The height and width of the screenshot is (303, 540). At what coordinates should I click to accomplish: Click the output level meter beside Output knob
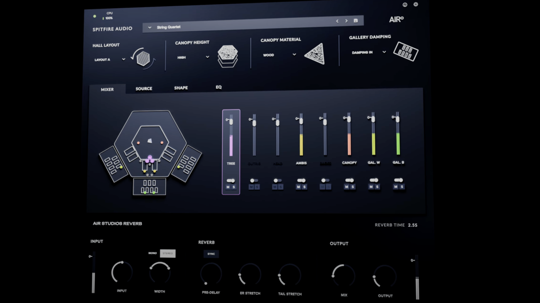[x=417, y=277]
